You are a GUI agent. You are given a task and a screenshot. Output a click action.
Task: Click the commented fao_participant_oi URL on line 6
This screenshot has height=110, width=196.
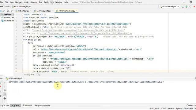pyautogui.click(x=78, y=30)
